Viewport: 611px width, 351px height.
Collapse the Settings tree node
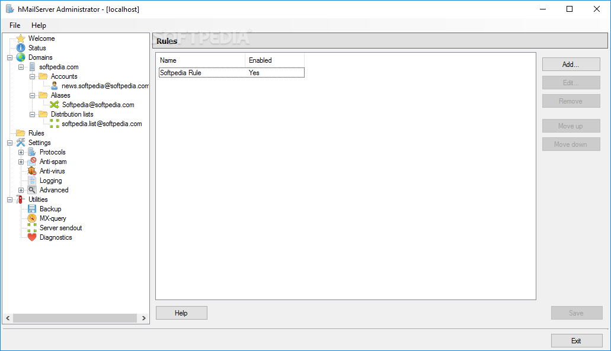coord(9,143)
